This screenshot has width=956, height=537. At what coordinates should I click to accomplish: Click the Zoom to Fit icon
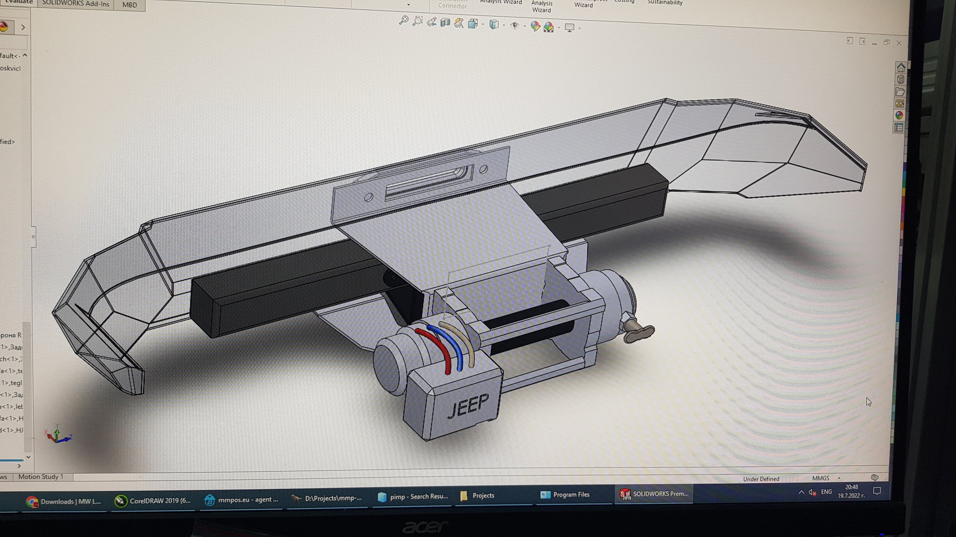pyautogui.click(x=404, y=21)
